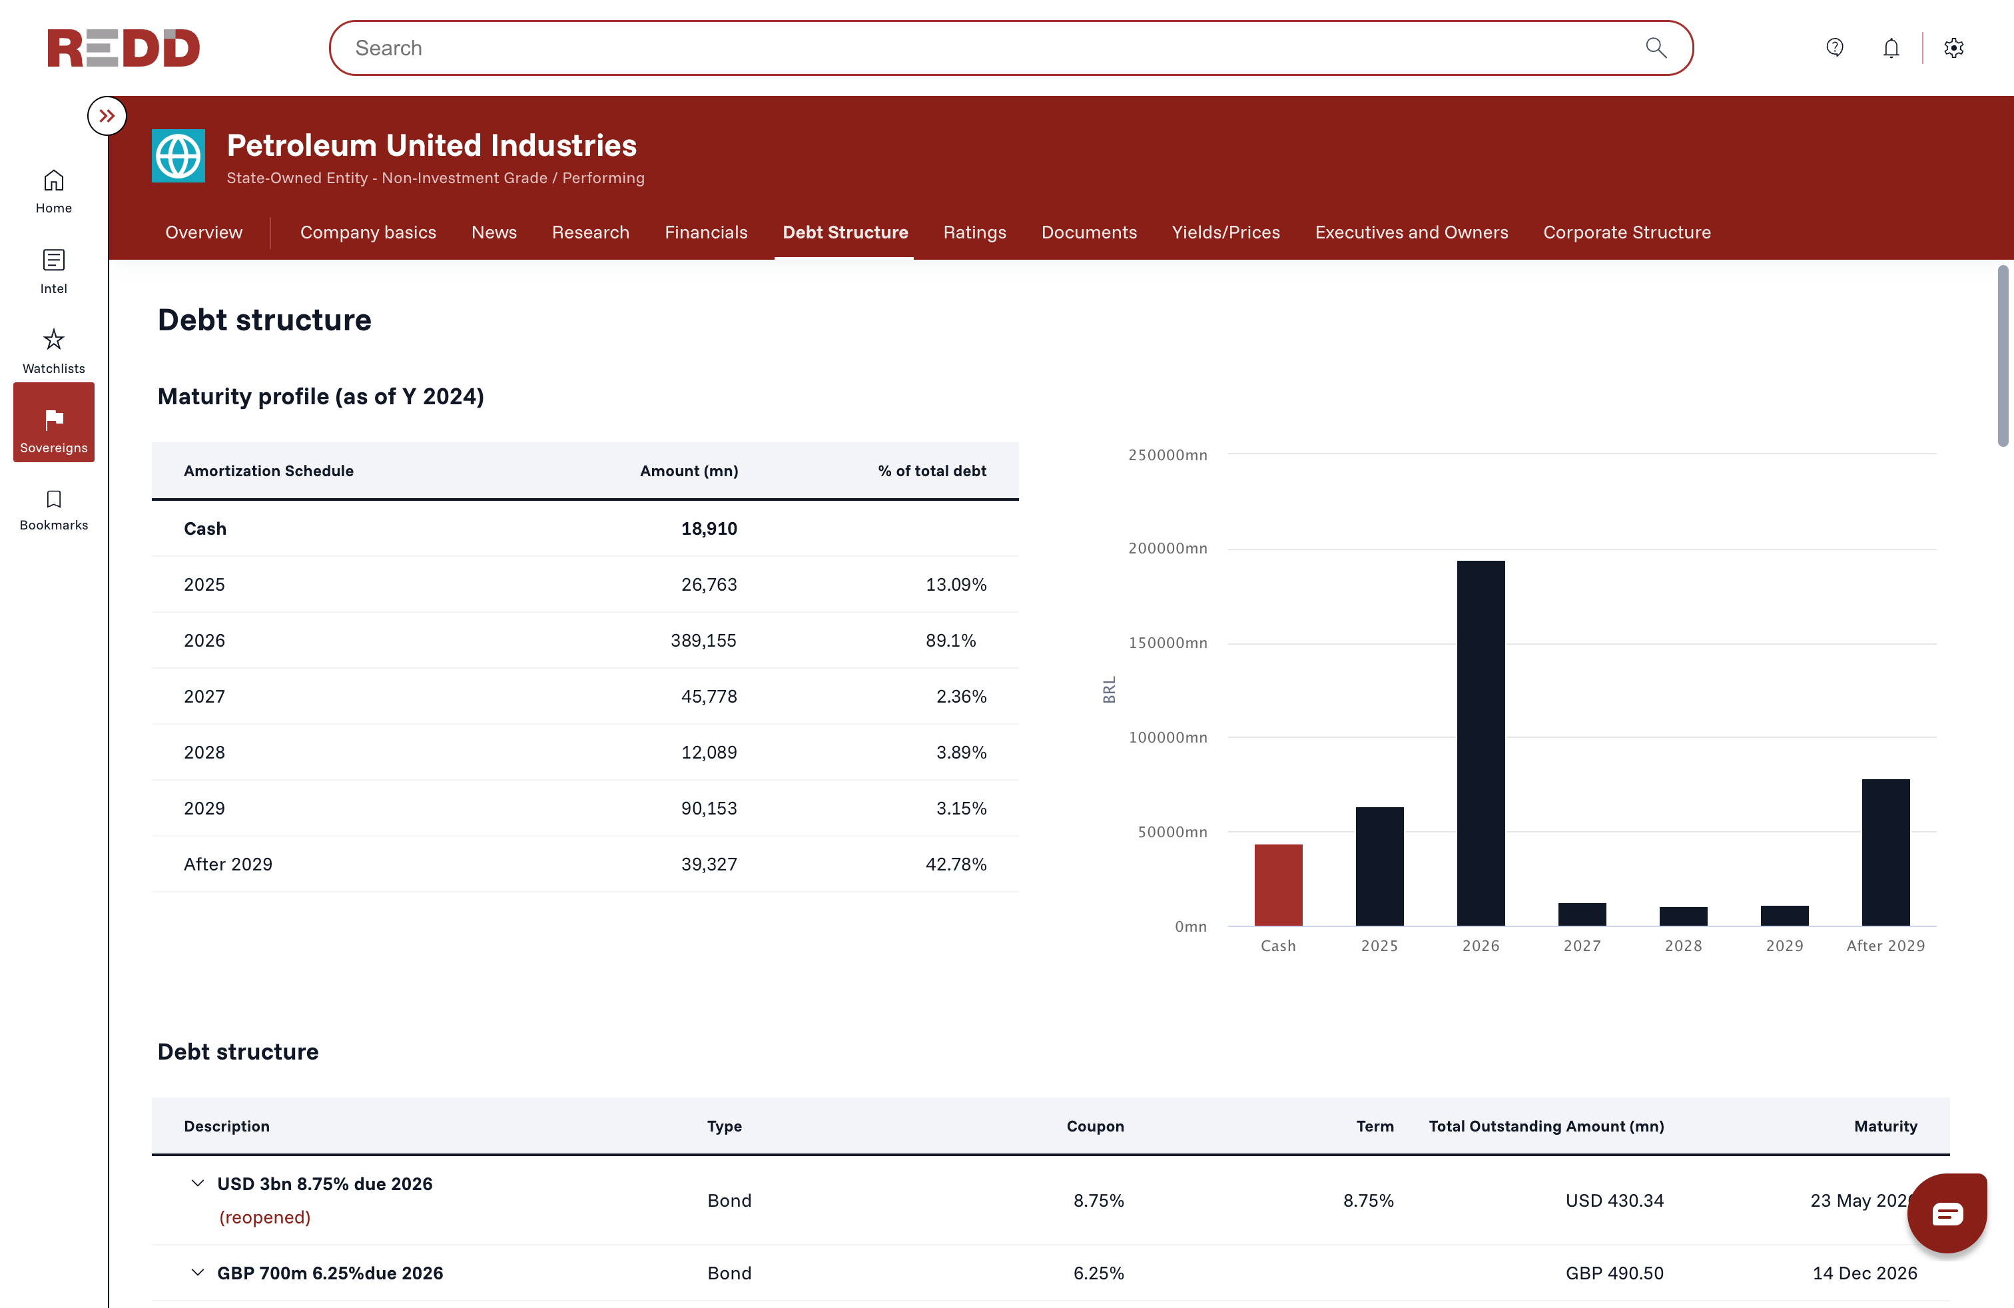Open Watchlists star icon

tap(53, 340)
